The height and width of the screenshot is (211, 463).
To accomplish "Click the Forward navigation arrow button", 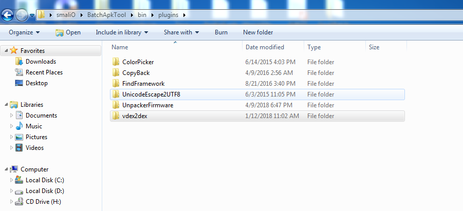I will pyautogui.click(x=22, y=15).
